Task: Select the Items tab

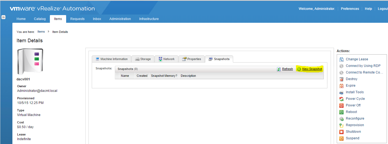Action: [x=58, y=19]
